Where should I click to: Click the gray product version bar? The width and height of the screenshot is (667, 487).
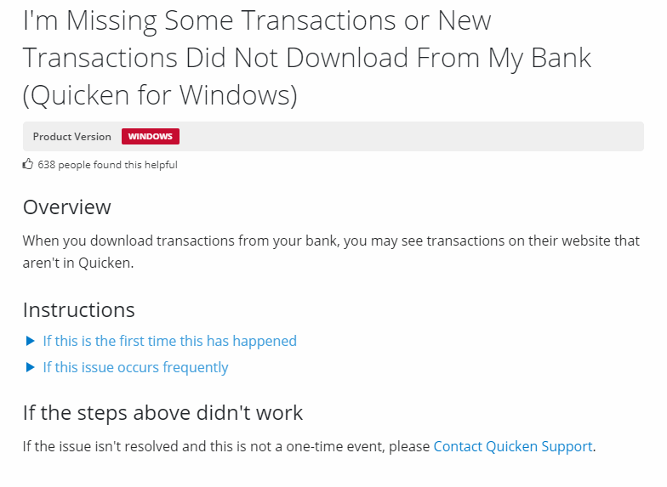point(408,137)
